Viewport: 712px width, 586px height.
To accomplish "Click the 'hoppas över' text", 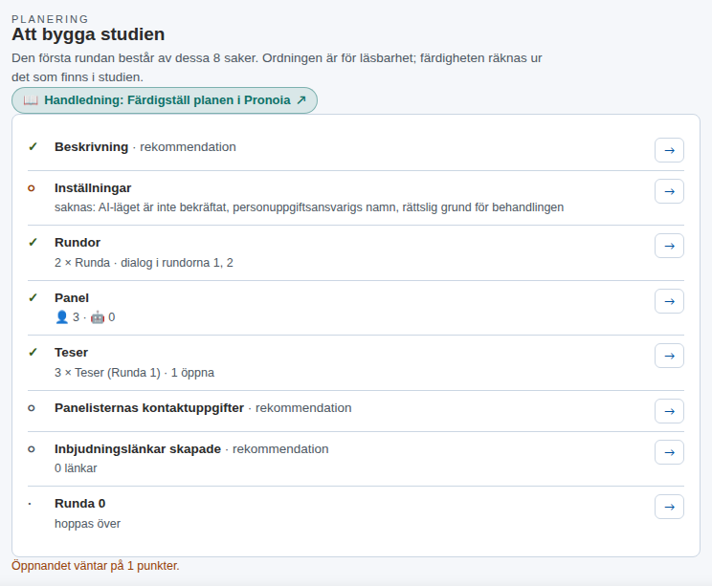I will point(88,524).
